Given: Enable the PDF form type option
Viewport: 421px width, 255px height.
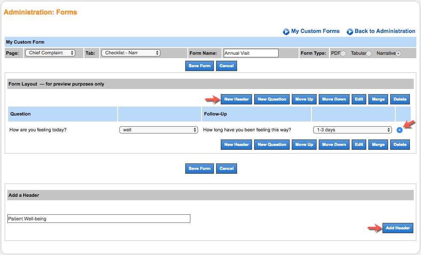Looking at the screenshot, I should click(342, 53).
